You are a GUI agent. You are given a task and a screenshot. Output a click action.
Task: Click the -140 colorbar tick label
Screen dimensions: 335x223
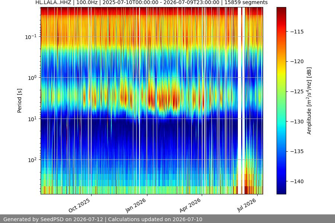[297, 181]
